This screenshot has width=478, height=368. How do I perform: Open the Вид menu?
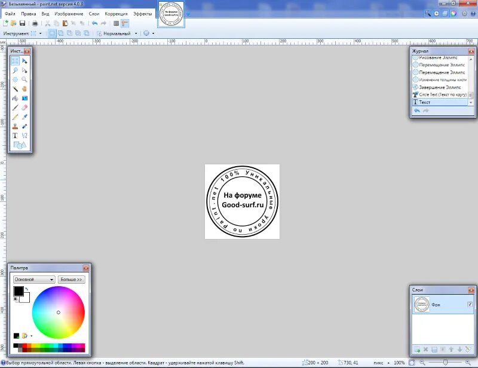tap(45, 14)
